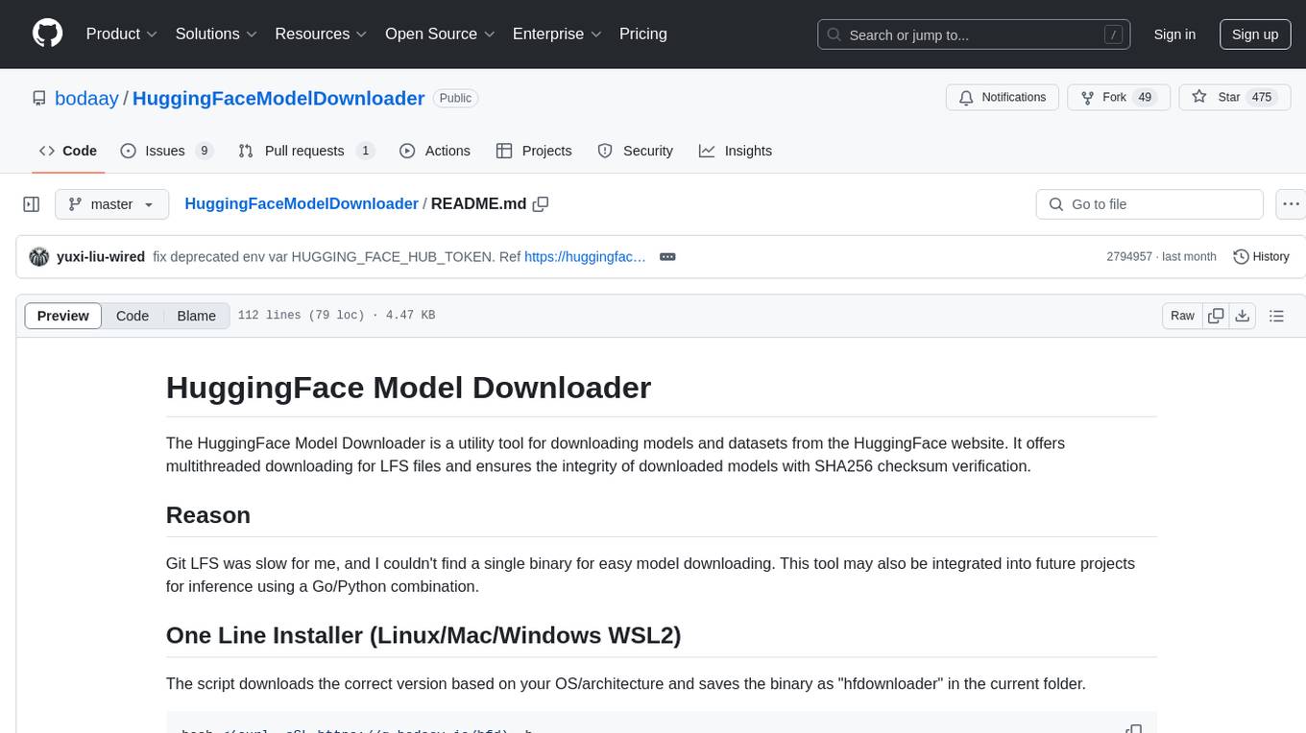
Task: Open the more file actions menu
Action: point(1291,204)
